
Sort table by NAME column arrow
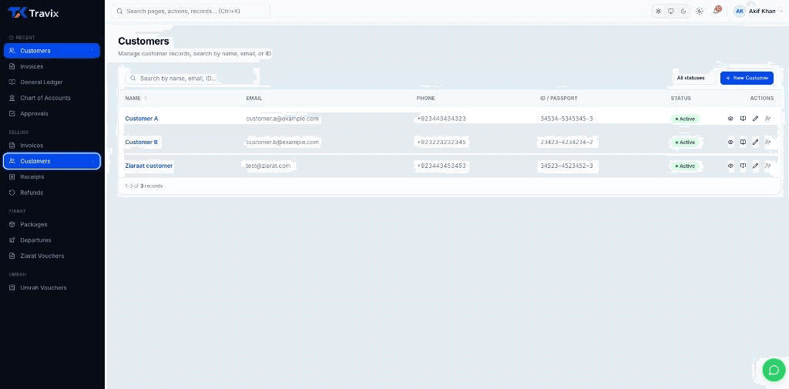point(146,98)
